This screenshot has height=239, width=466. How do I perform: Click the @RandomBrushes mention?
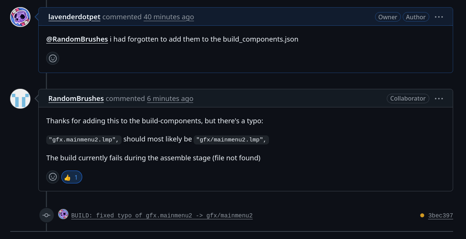[x=77, y=39]
